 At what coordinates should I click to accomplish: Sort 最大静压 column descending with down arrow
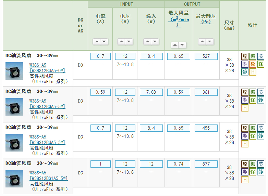point(209,41)
